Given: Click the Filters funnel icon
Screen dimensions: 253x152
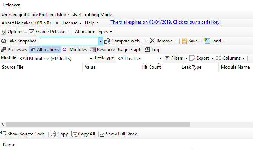Looking at the screenshot, I should pos(167,58).
